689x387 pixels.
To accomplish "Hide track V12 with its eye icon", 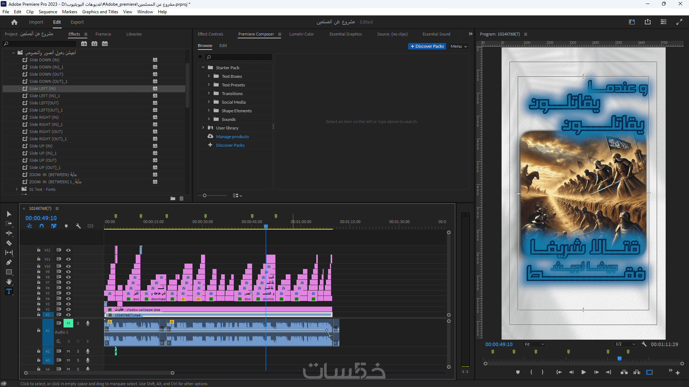I will pyautogui.click(x=68, y=250).
